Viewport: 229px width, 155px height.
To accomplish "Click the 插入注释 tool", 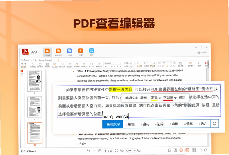I will coord(62,65).
